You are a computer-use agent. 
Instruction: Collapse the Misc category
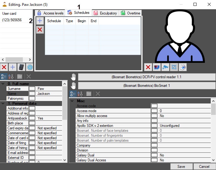72,101
